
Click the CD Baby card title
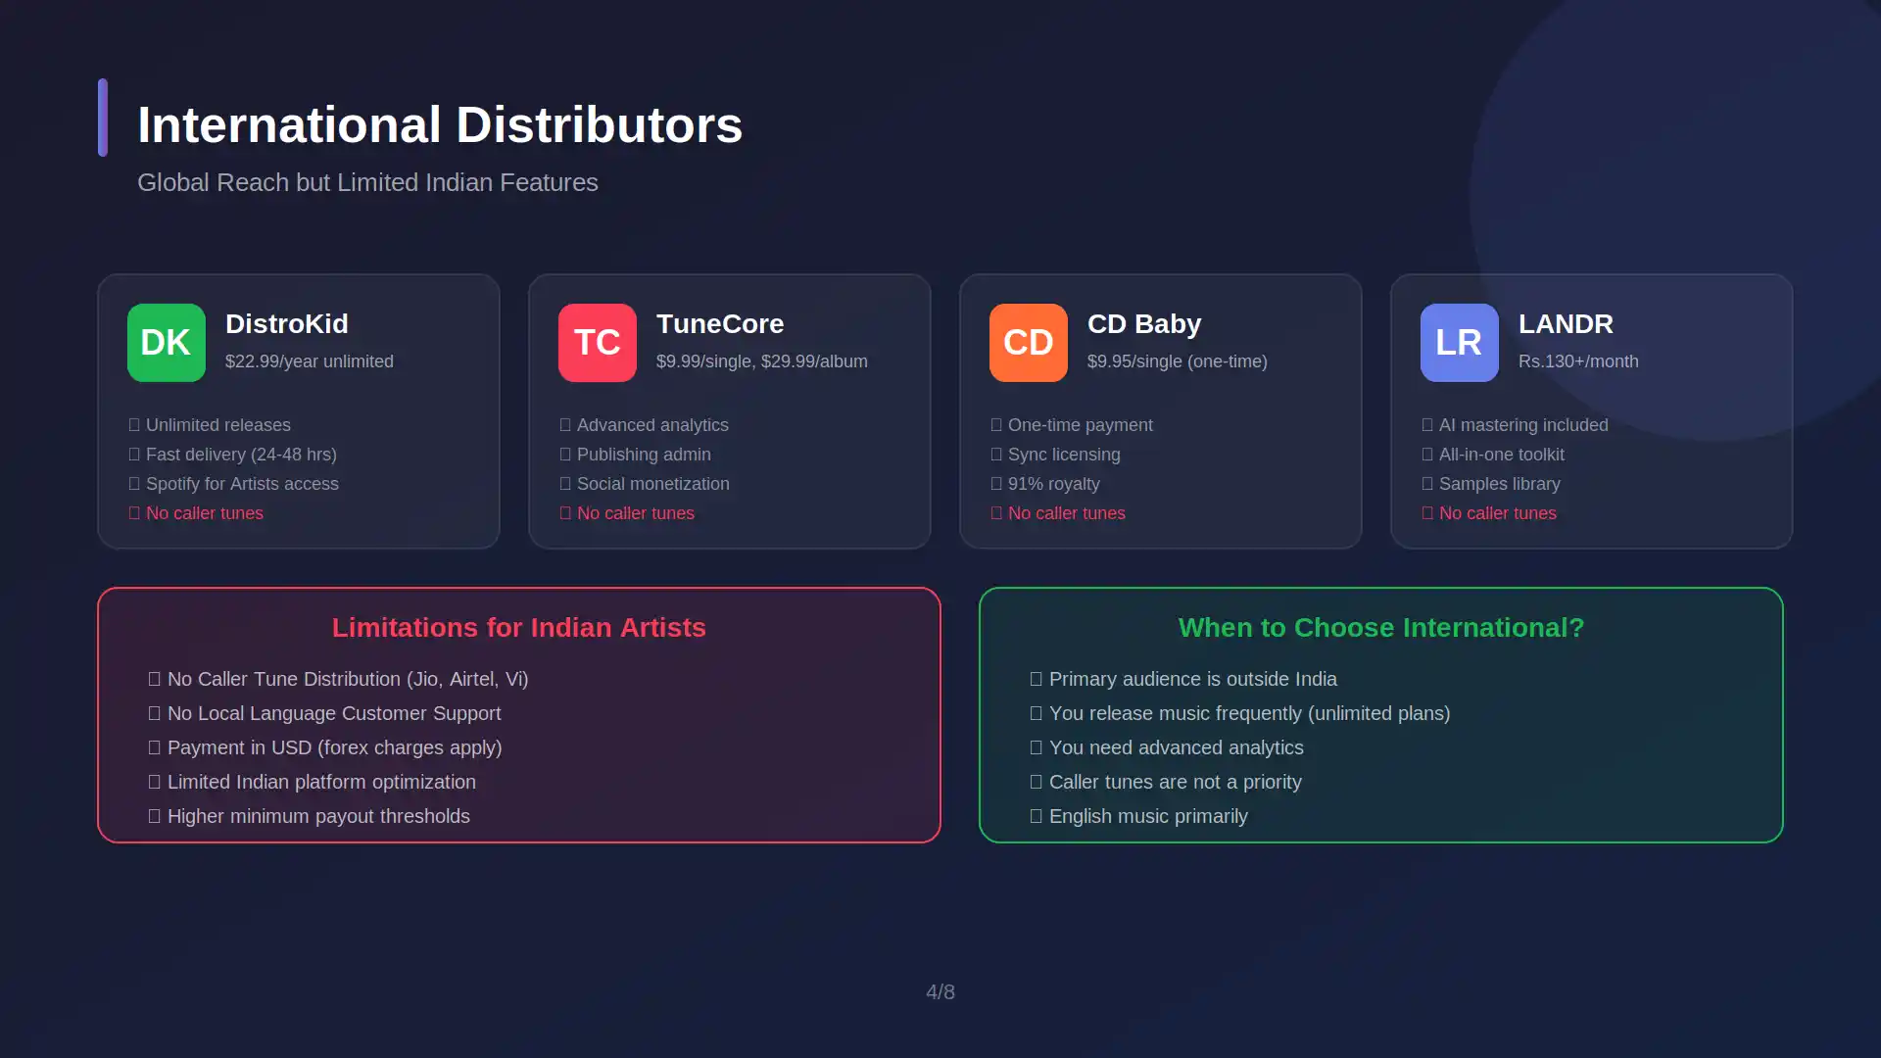point(1144,324)
